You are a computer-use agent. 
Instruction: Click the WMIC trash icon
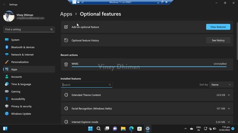point(66,64)
